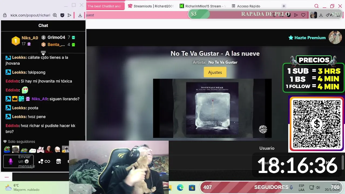Open Grimo04 leaderboard entry

pyautogui.click(x=58, y=37)
